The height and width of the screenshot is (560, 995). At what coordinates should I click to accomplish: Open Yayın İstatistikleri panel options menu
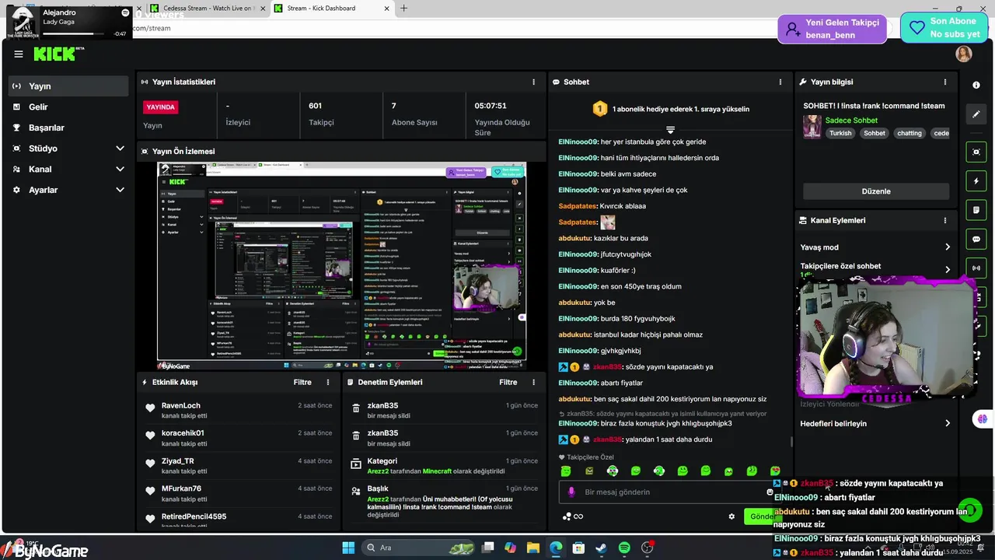(x=533, y=82)
